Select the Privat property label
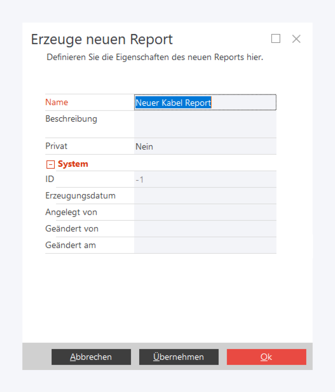 click(56, 146)
